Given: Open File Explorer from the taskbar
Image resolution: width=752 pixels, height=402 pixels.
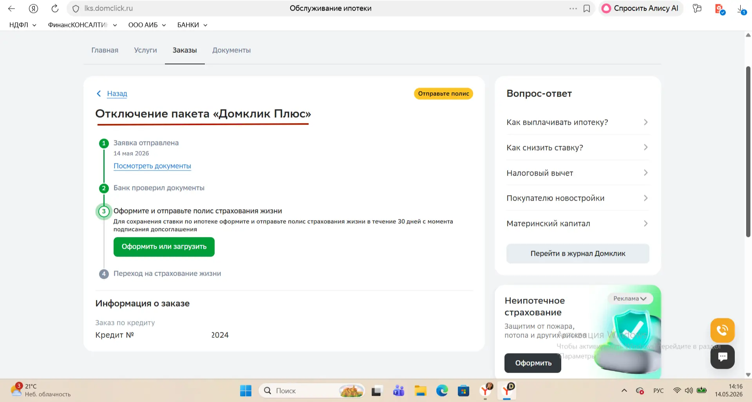Looking at the screenshot, I should 421,391.
